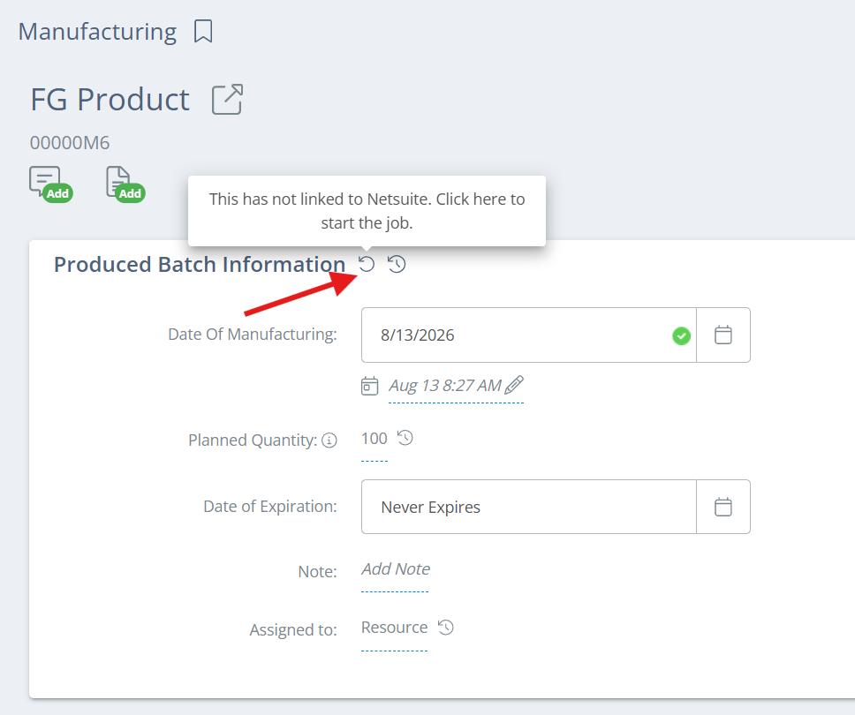Add a comment with the chat Add icon
This screenshot has height=715, width=855.
point(50,184)
